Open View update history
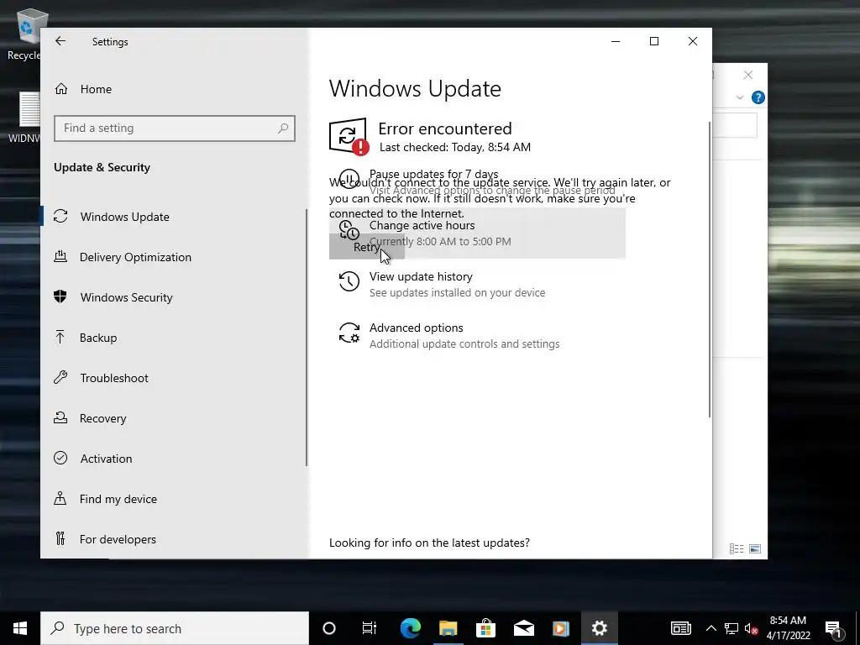 click(x=421, y=277)
